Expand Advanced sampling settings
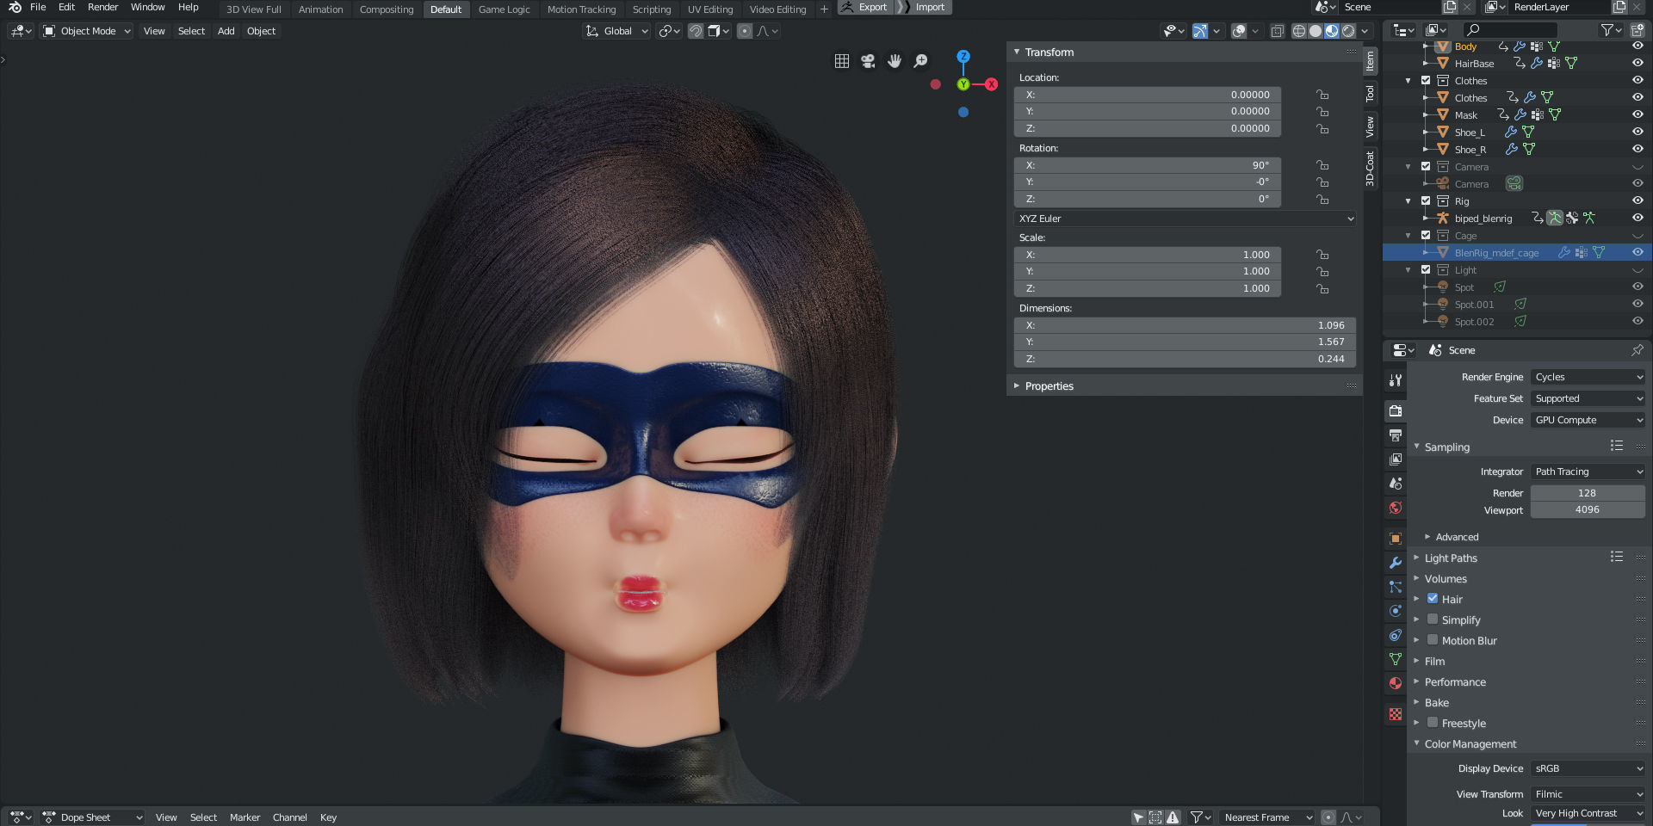 point(1457,536)
